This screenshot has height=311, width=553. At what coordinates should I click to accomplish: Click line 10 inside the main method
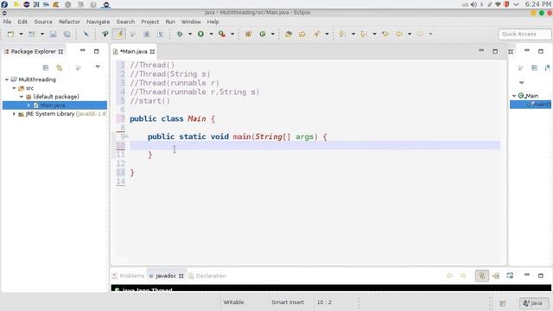click(x=315, y=145)
